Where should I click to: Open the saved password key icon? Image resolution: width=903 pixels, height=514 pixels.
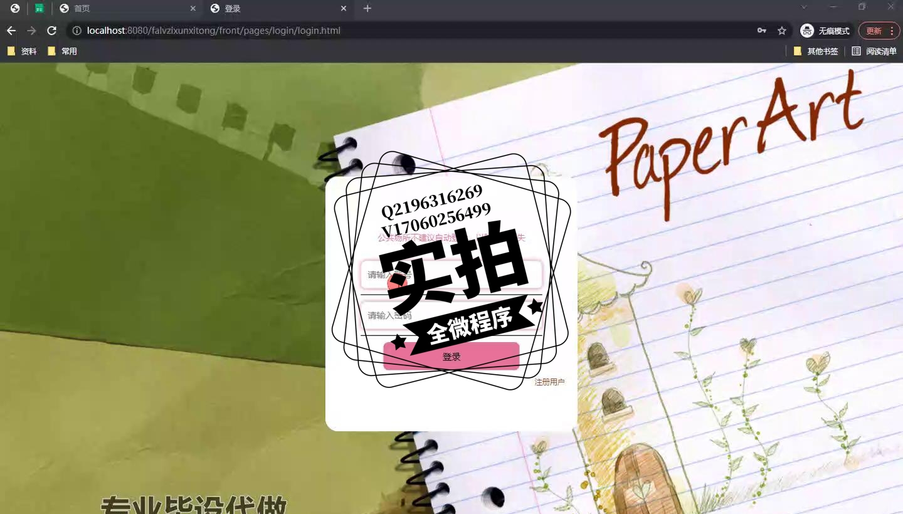point(762,31)
